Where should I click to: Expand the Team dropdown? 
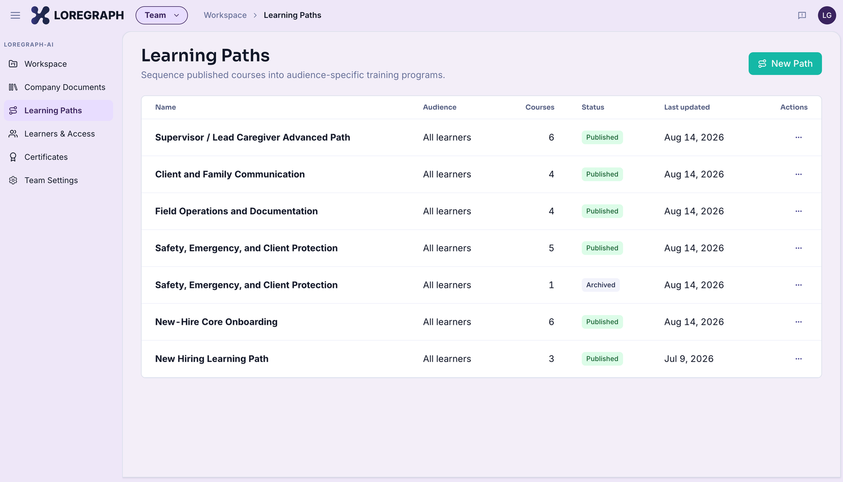(x=162, y=15)
